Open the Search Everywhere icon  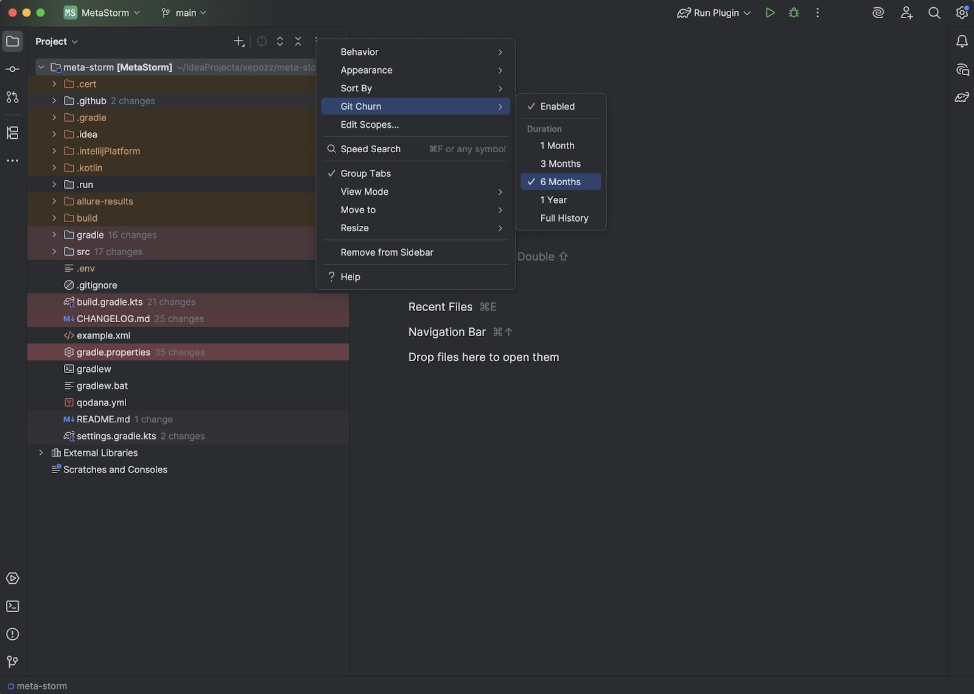coord(934,12)
